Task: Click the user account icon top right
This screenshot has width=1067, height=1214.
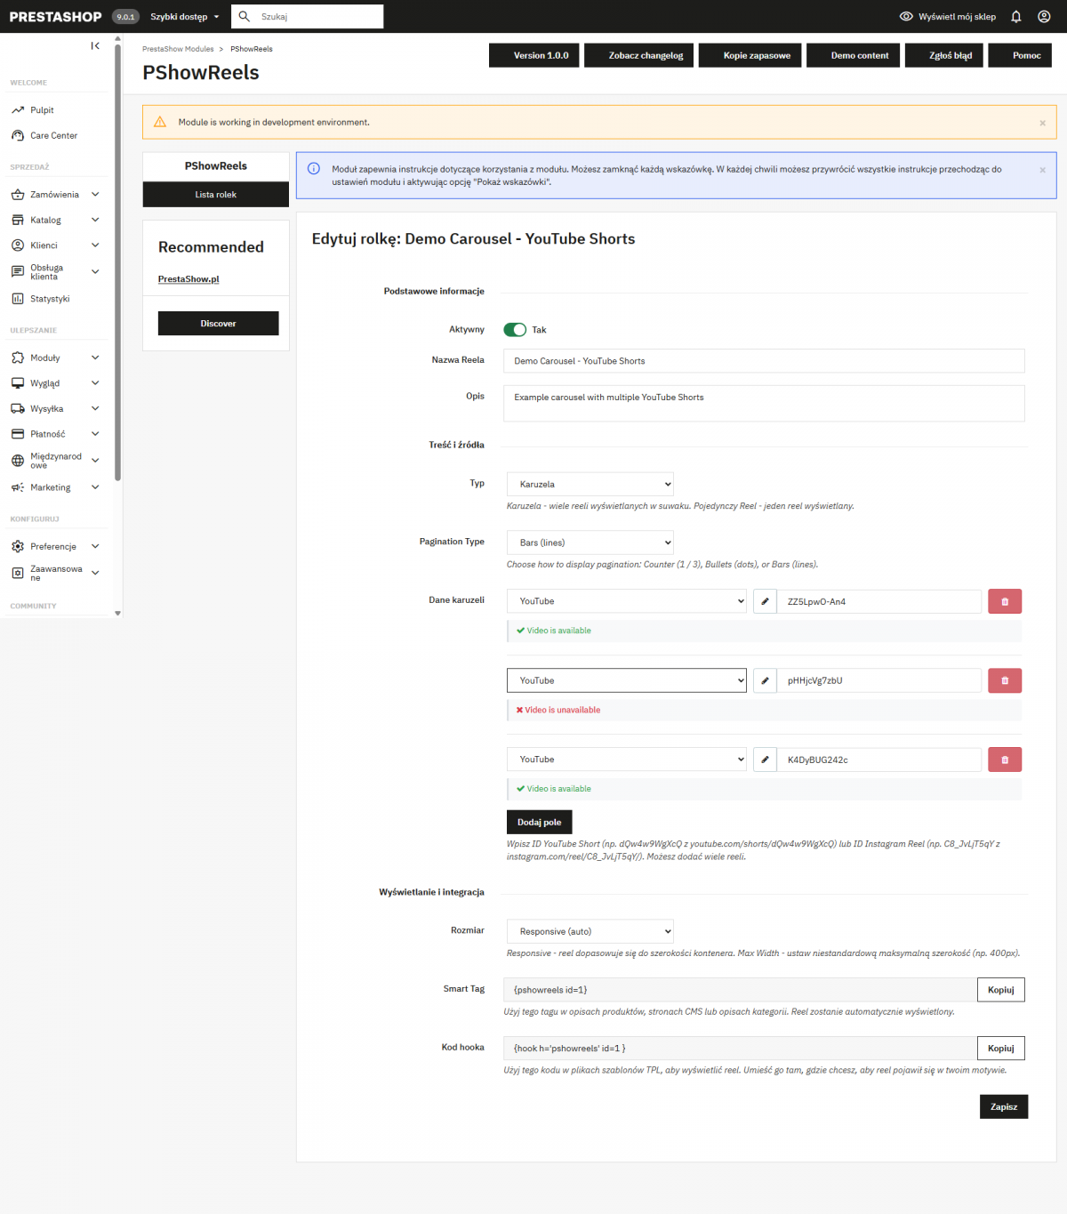Action: (1044, 16)
